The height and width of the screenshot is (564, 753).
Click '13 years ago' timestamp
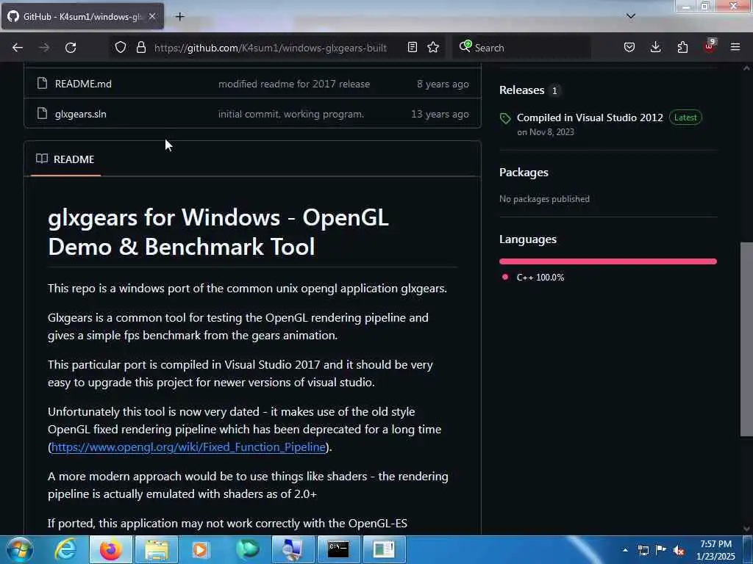tap(440, 114)
